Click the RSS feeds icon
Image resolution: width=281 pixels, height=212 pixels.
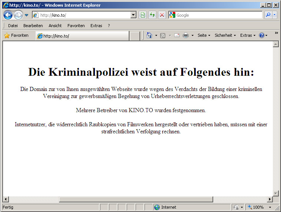163,36
